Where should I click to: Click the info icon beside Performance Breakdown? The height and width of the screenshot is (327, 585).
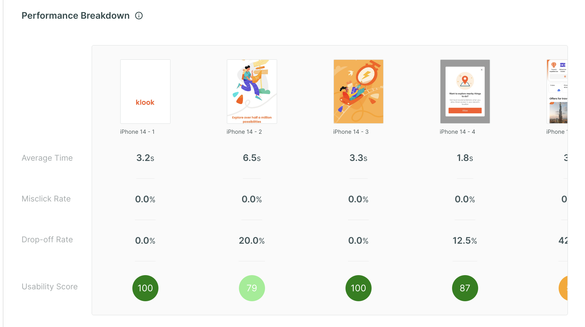coord(139,16)
